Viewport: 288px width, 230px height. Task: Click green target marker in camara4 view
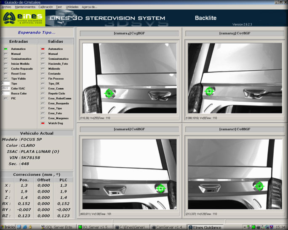pyautogui.click(x=109, y=93)
